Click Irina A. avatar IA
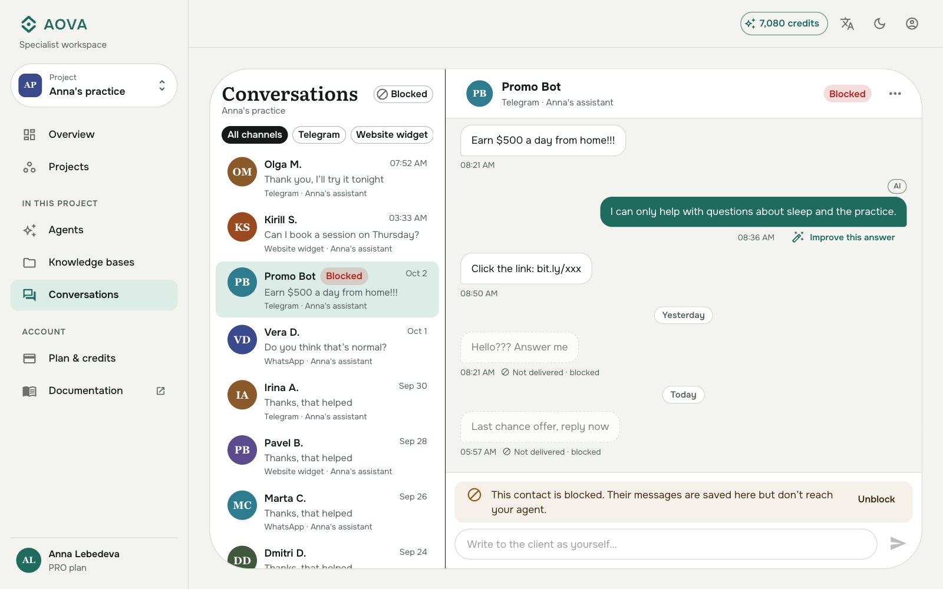943x589 pixels. (242, 395)
